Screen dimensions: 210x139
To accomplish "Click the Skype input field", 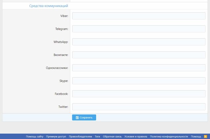I will (139, 81).
